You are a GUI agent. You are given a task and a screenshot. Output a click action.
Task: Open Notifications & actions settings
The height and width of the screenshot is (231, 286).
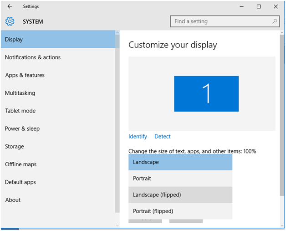(x=33, y=57)
